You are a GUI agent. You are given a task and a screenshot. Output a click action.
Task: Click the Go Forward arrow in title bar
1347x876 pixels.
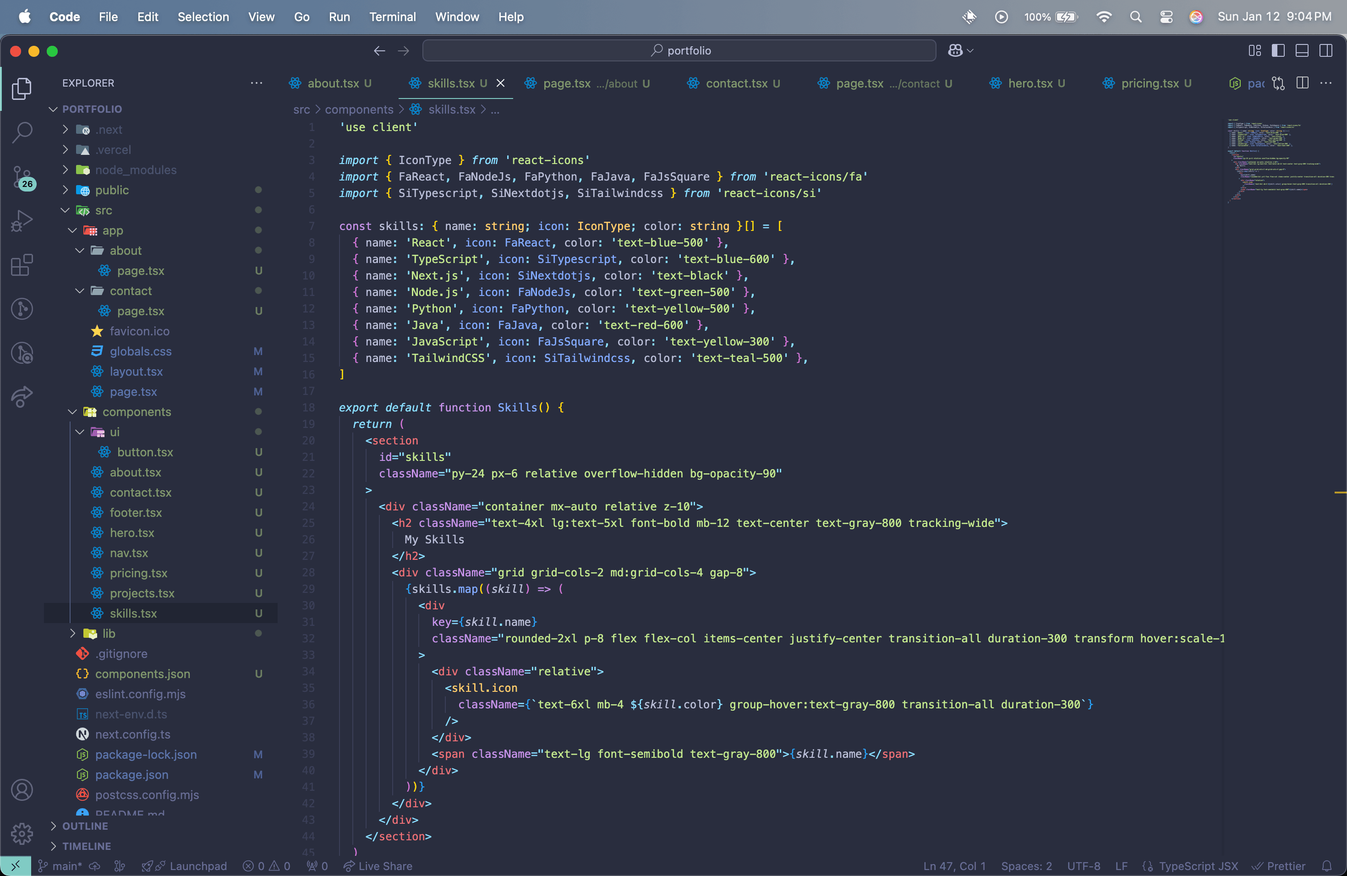(404, 51)
